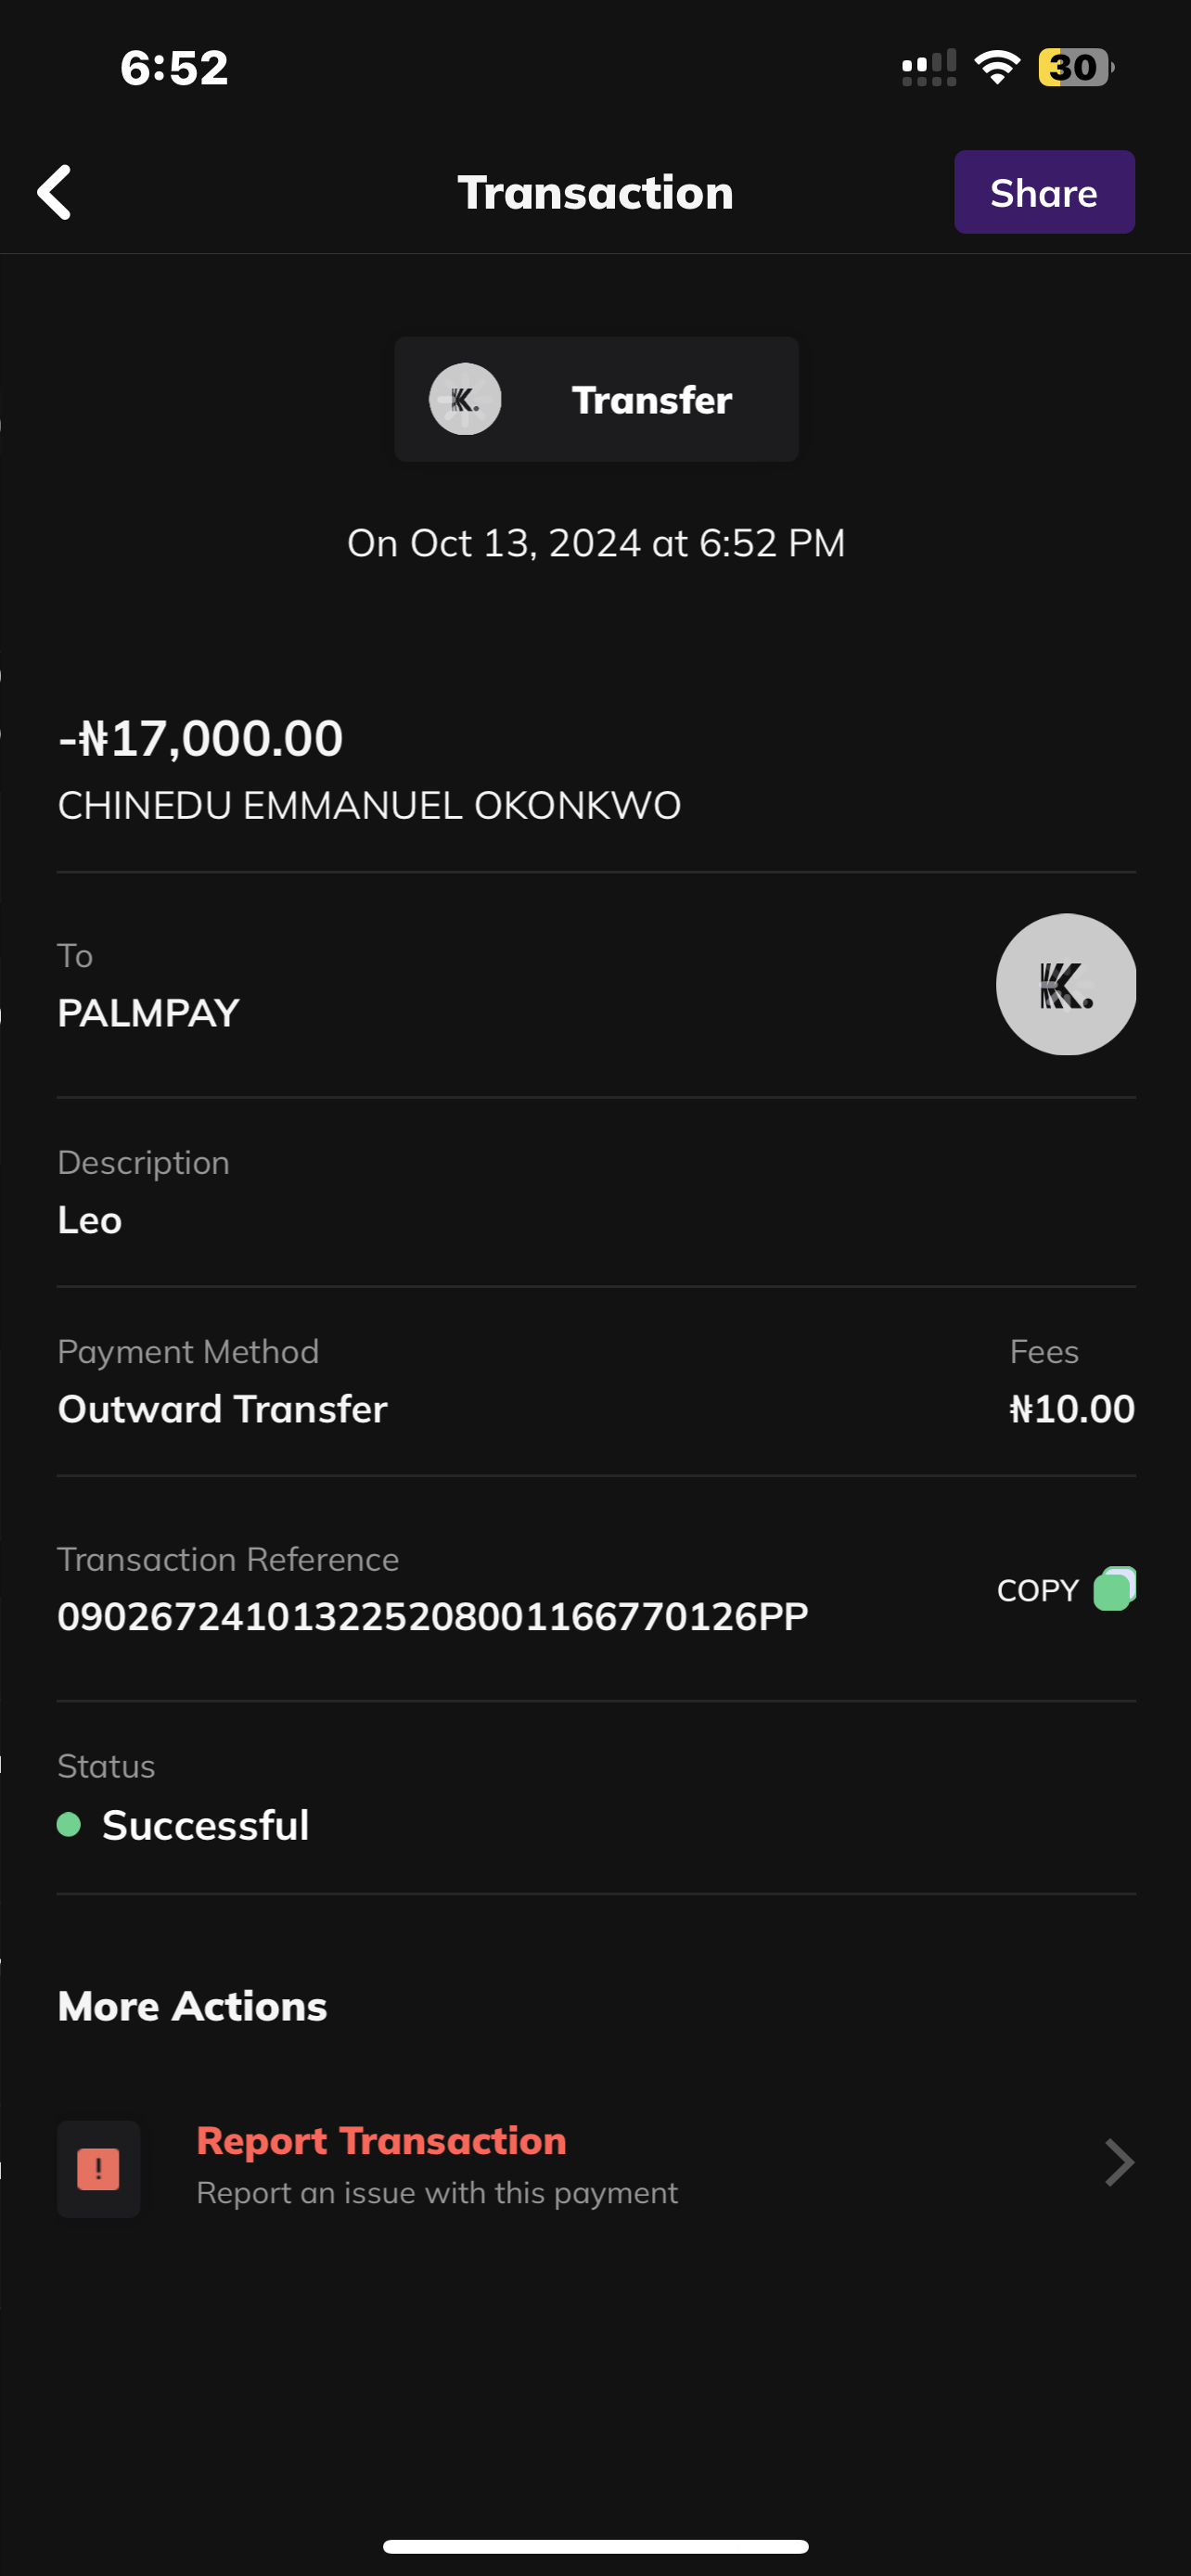The image size is (1191, 2576).
Task: Tap the green copy icon
Action: pos(1114,1588)
